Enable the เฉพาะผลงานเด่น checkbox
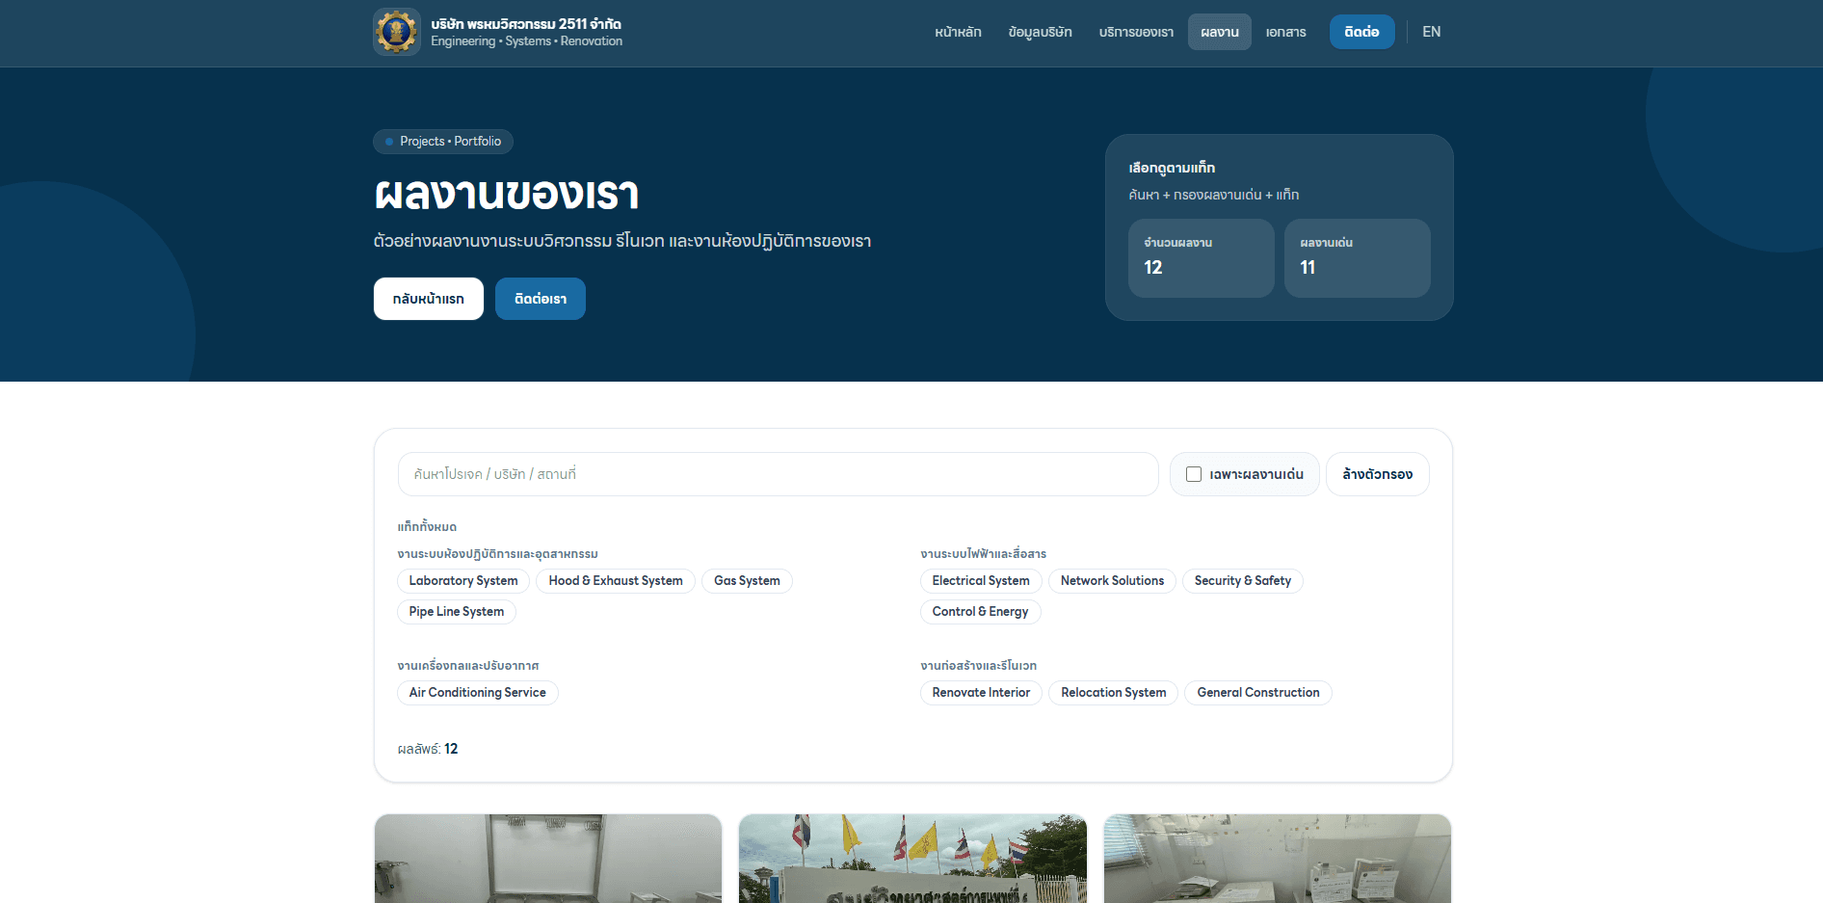Viewport: 1823px width, 903px height. point(1194,474)
